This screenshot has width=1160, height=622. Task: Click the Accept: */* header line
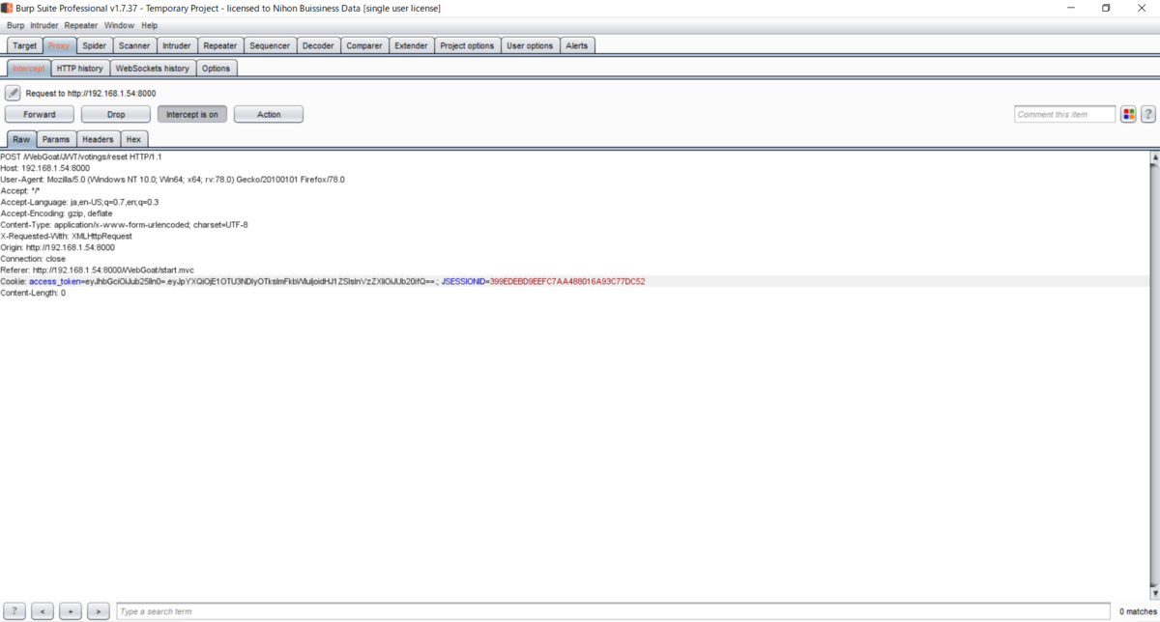pos(19,190)
